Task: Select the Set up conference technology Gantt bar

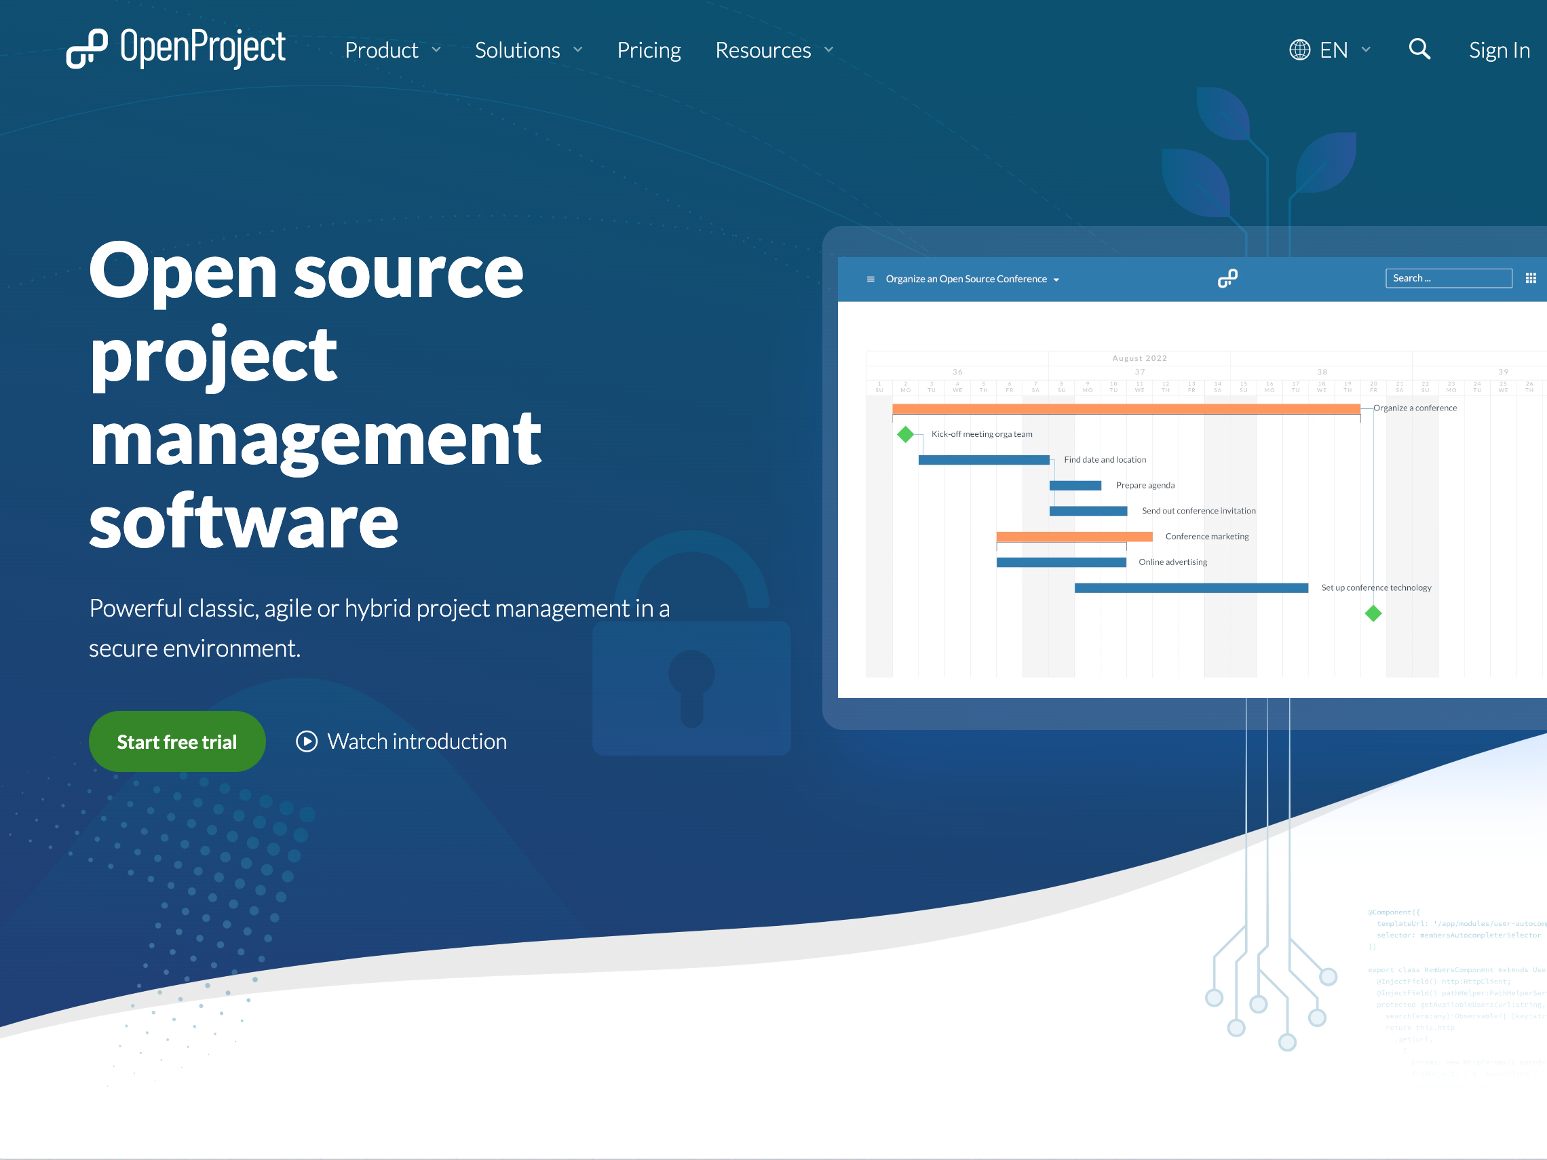Action: (1191, 587)
